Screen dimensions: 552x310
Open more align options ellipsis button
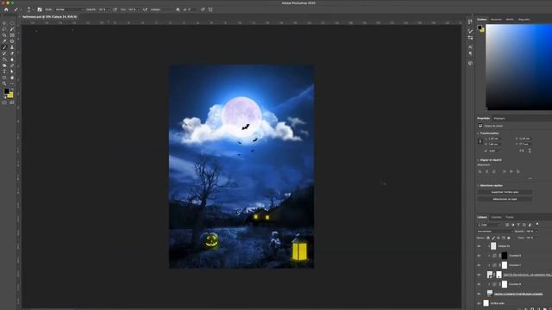pos(530,178)
